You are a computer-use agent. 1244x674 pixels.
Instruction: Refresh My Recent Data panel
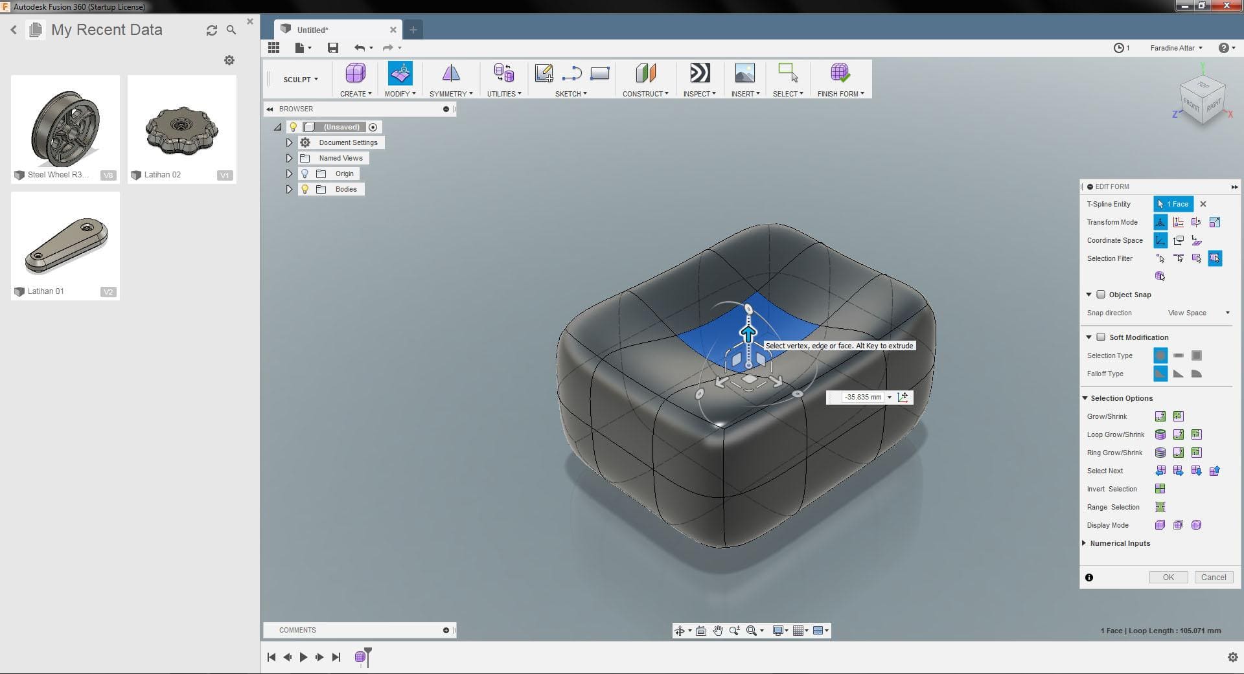point(211,30)
